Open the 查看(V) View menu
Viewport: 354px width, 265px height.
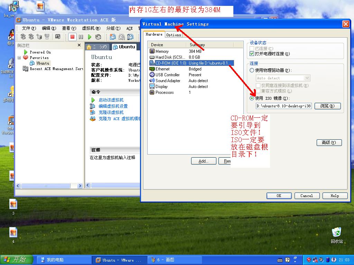pyautogui.click(x=69, y=28)
